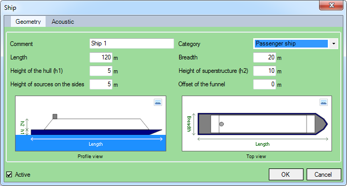Viewport: 347px width, 186px height.
Task: Select the Passenger ship combo box
Action: click(x=295, y=44)
